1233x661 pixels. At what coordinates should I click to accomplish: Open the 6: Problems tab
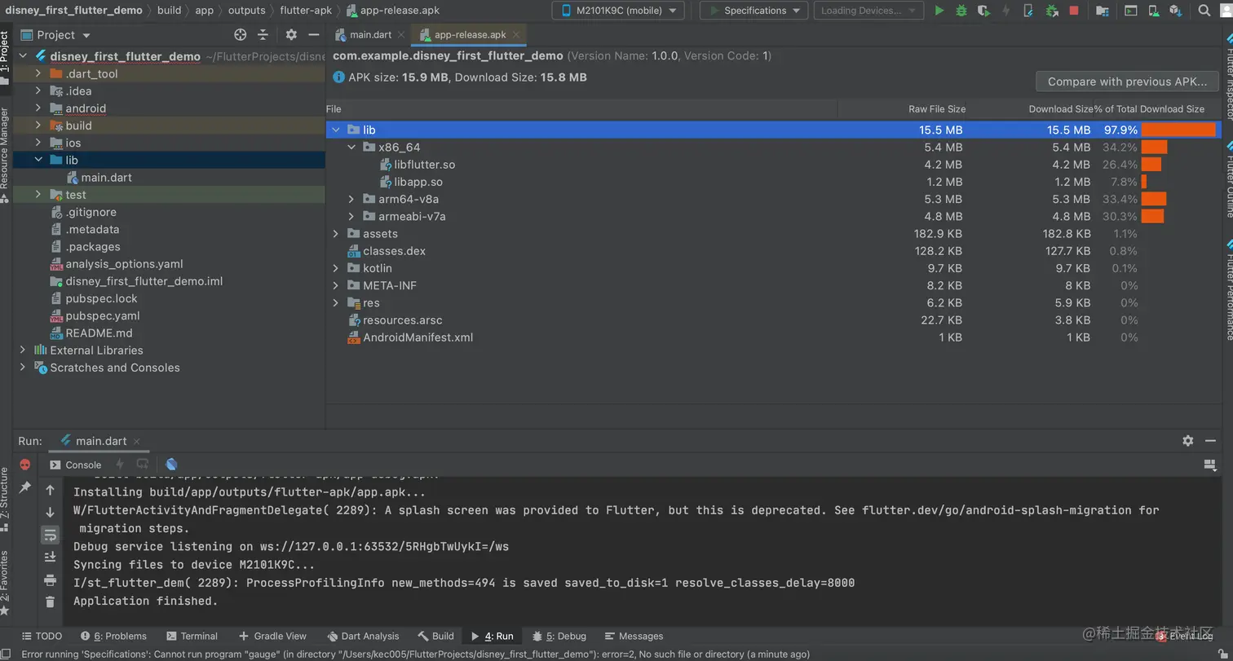click(x=113, y=636)
